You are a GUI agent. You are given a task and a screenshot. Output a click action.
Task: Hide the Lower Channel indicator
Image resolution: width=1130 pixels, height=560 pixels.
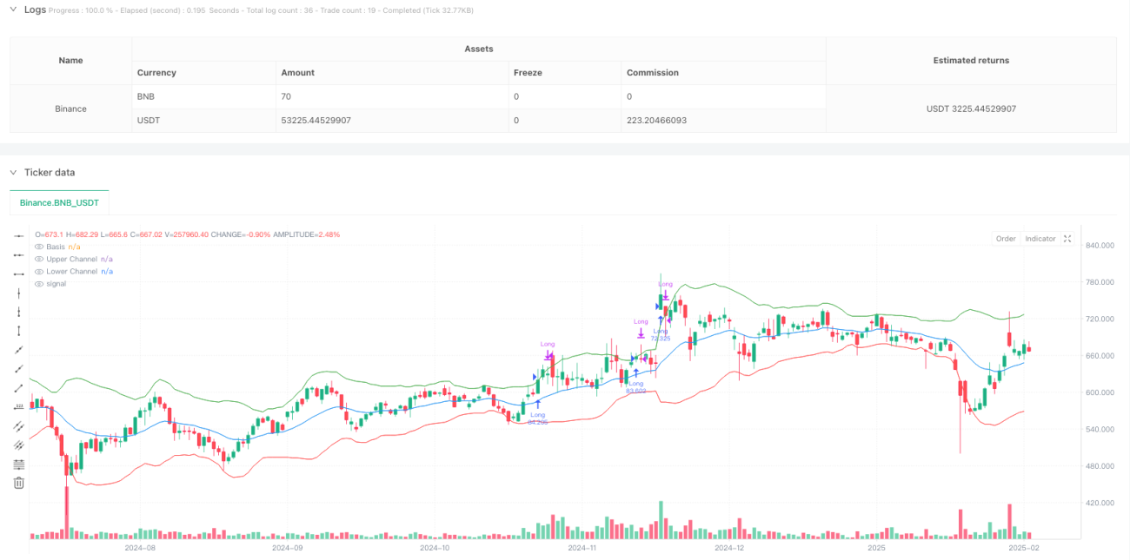coord(38,271)
